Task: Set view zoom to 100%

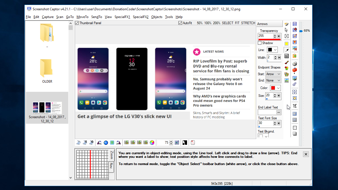Action: click(x=208, y=23)
